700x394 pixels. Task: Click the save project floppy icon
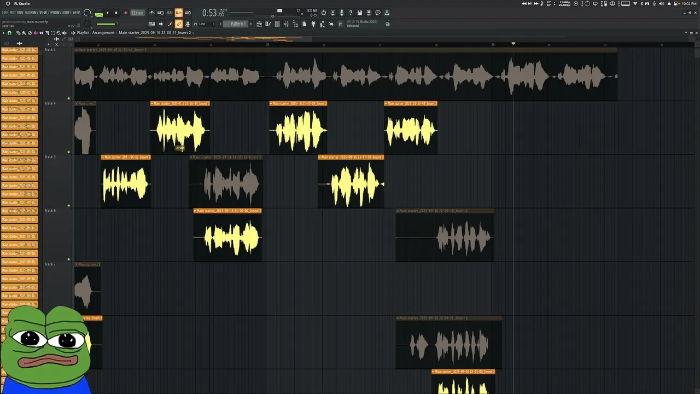359,13
